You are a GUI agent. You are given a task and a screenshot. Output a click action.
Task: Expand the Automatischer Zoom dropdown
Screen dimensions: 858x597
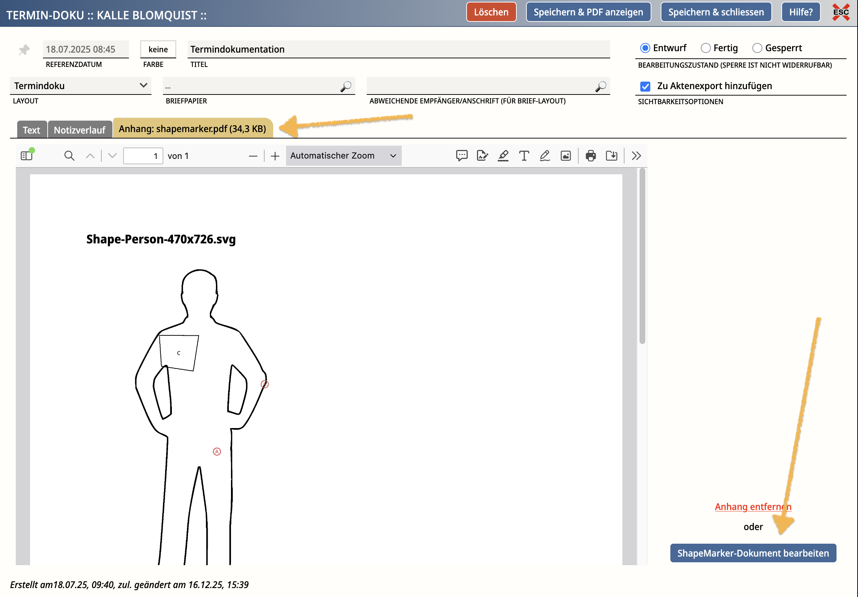click(x=343, y=155)
